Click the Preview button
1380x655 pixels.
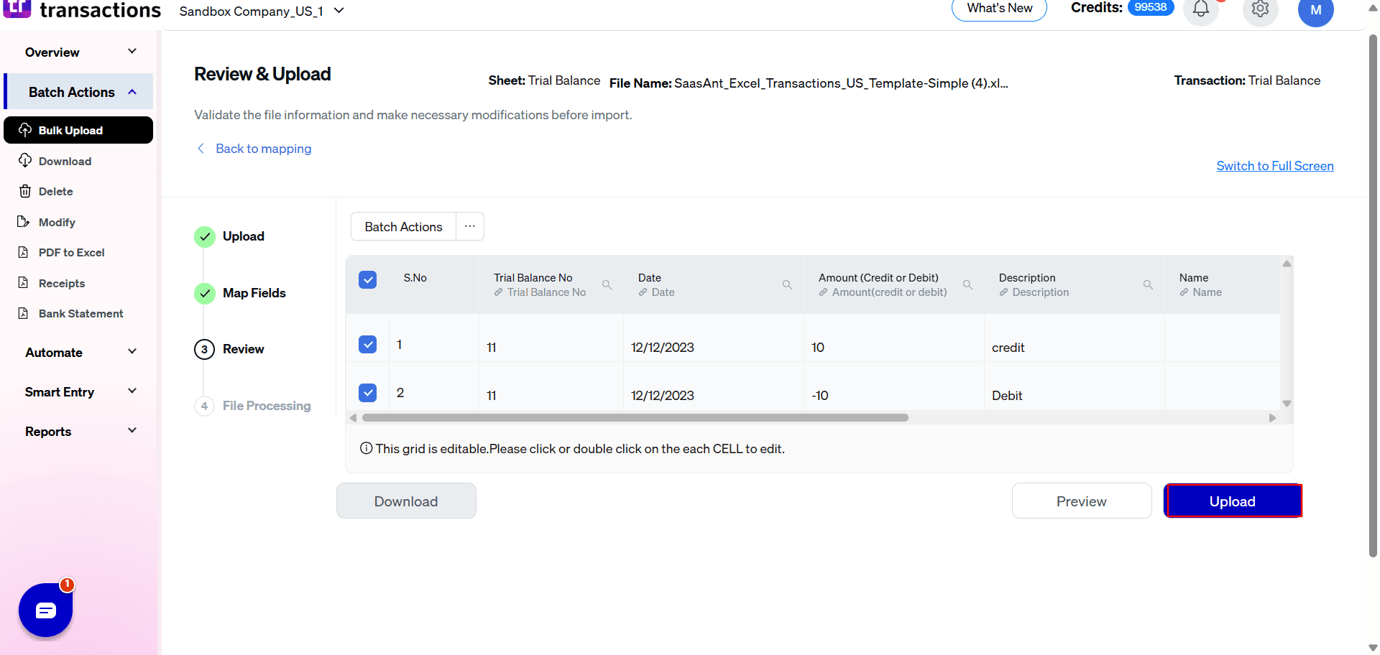1082,501
